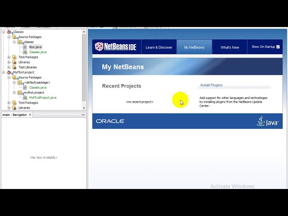The height and width of the screenshot is (216, 288).
Task: Switch to the My NetBeans tab
Action: [x=194, y=47]
